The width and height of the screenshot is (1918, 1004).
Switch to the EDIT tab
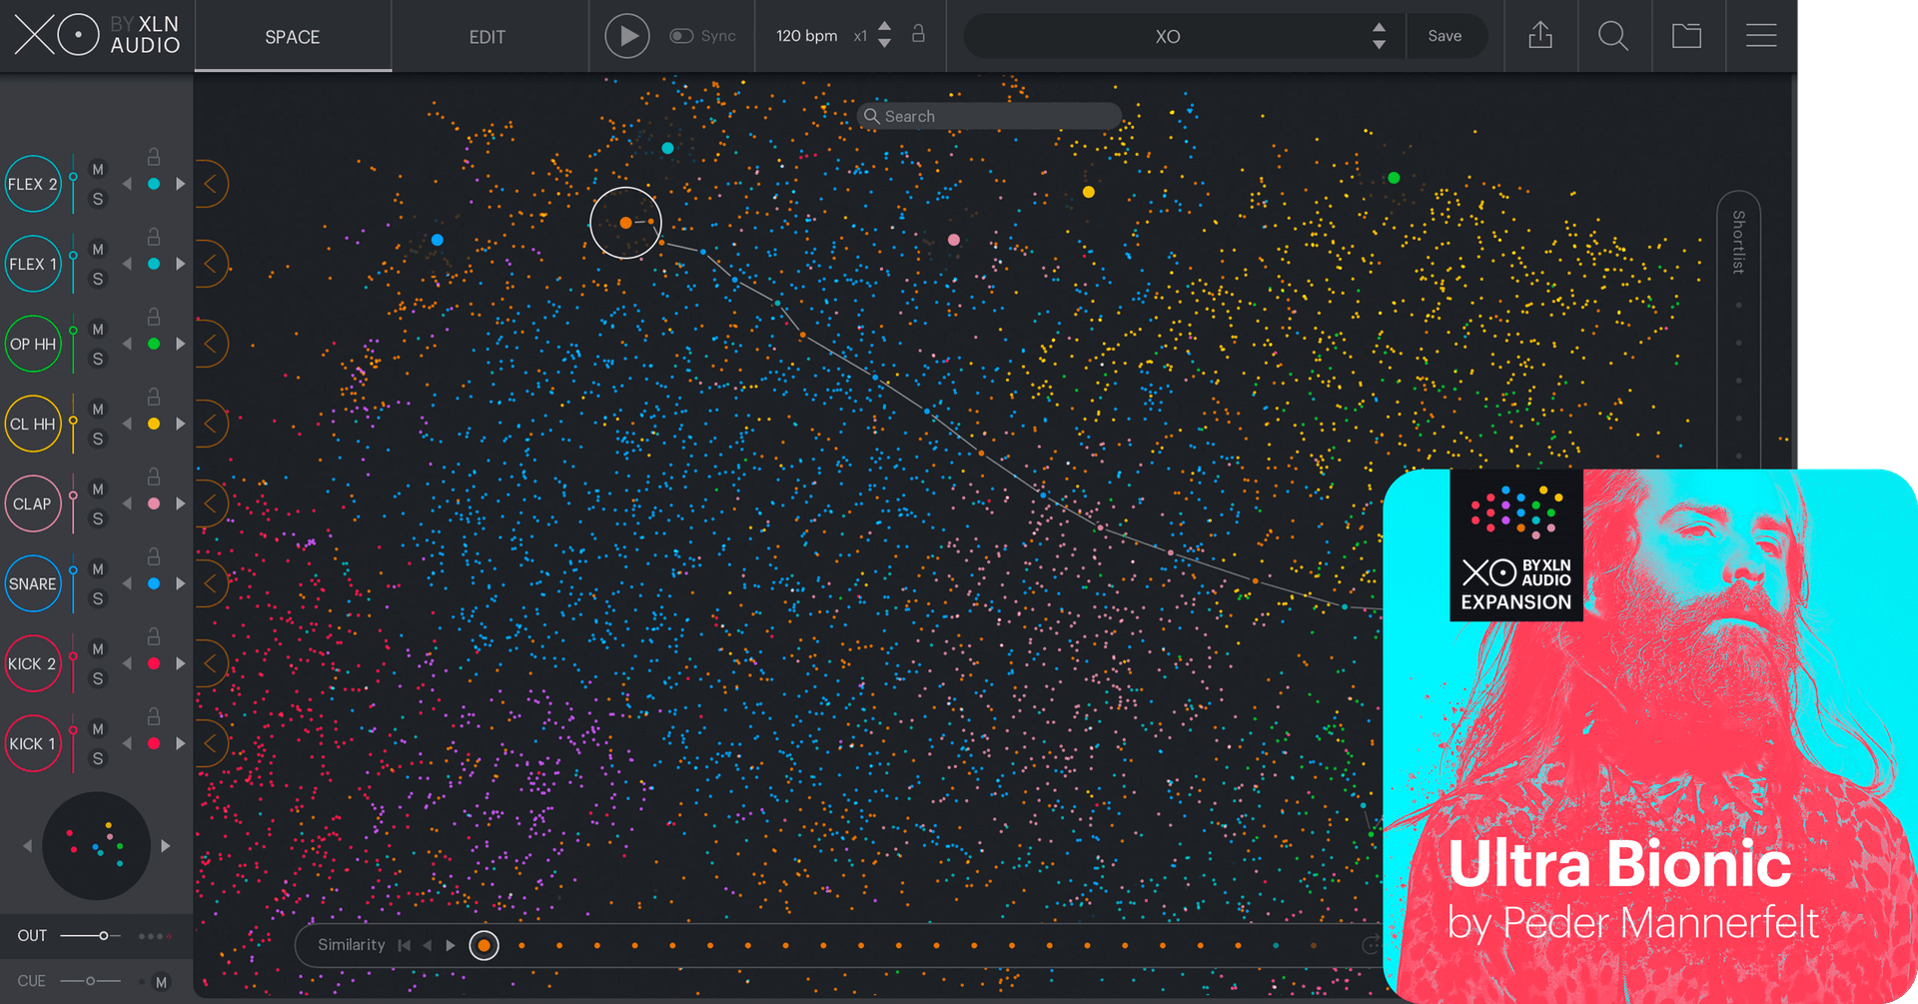pyautogui.click(x=487, y=37)
